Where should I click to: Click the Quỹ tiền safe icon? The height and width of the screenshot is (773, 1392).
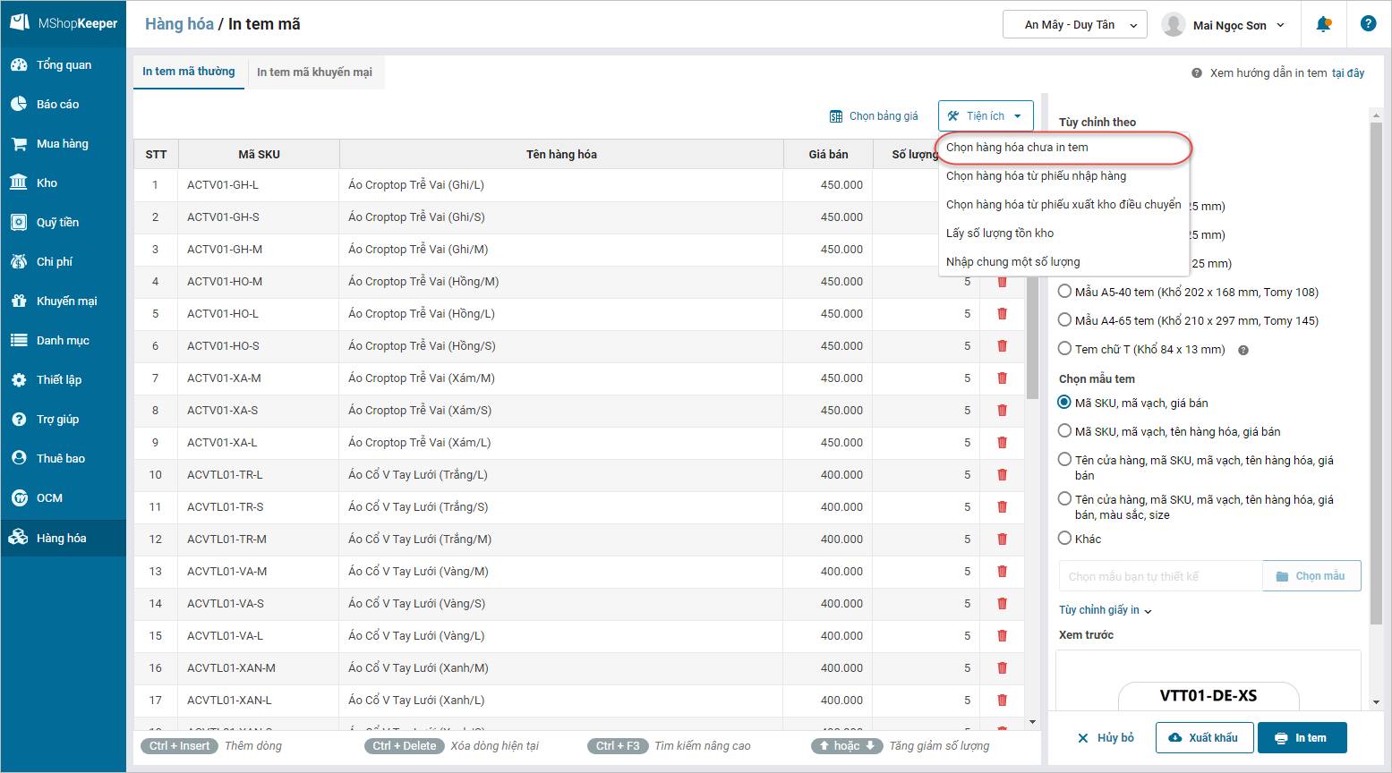click(19, 222)
